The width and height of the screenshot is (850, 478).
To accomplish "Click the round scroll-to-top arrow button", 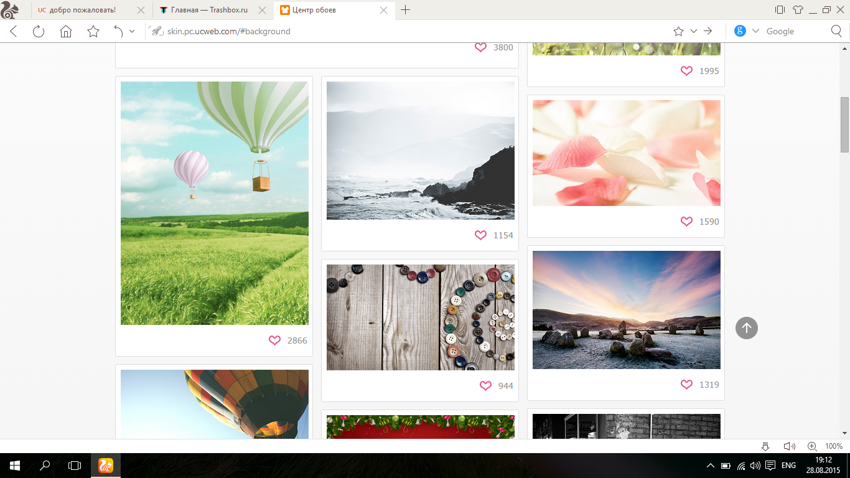I will pyautogui.click(x=747, y=328).
